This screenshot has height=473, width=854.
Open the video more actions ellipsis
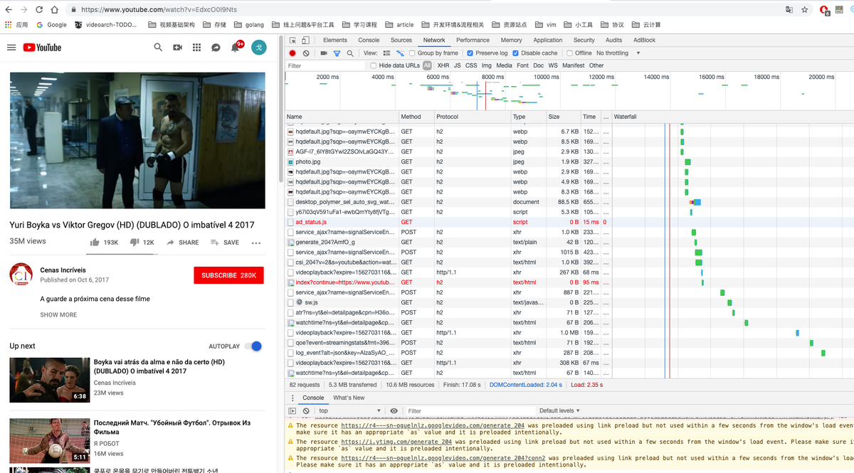[256, 243]
